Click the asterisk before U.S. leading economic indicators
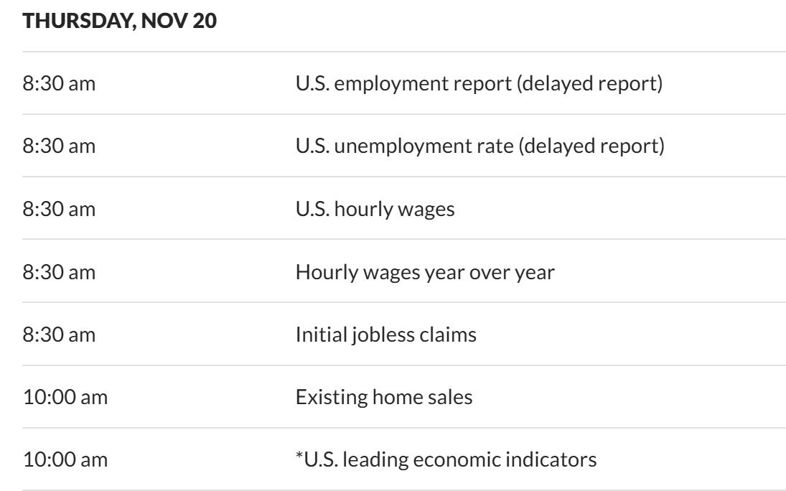 click(x=299, y=457)
